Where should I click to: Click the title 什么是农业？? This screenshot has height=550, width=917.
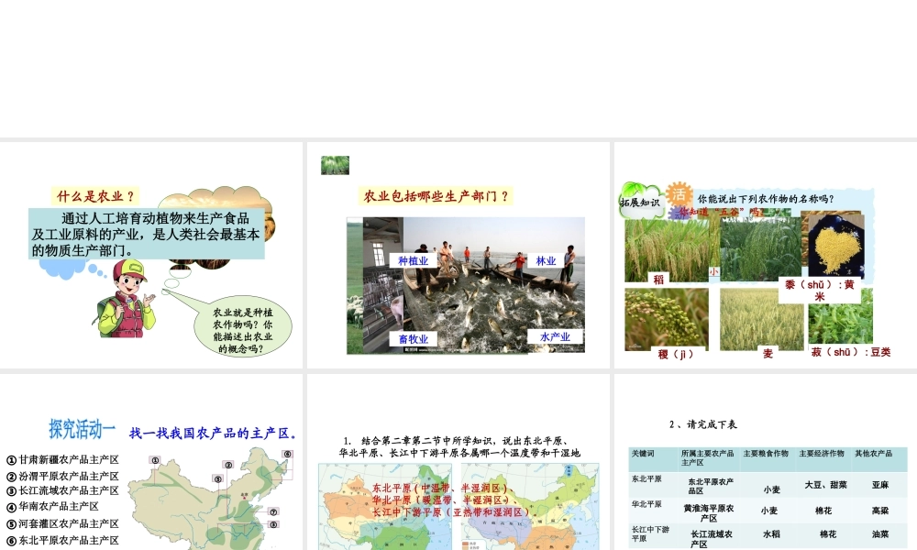(95, 196)
